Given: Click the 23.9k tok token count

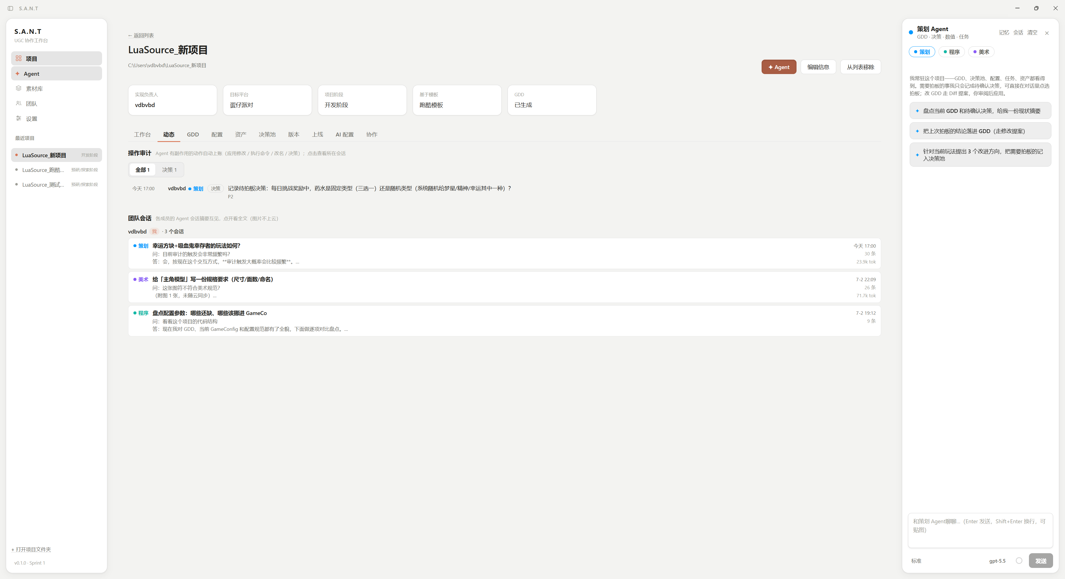Looking at the screenshot, I should tap(866, 261).
